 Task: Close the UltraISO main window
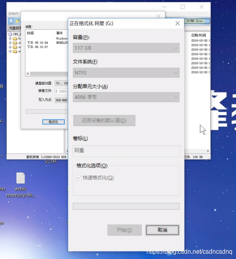(x=202, y=7)
